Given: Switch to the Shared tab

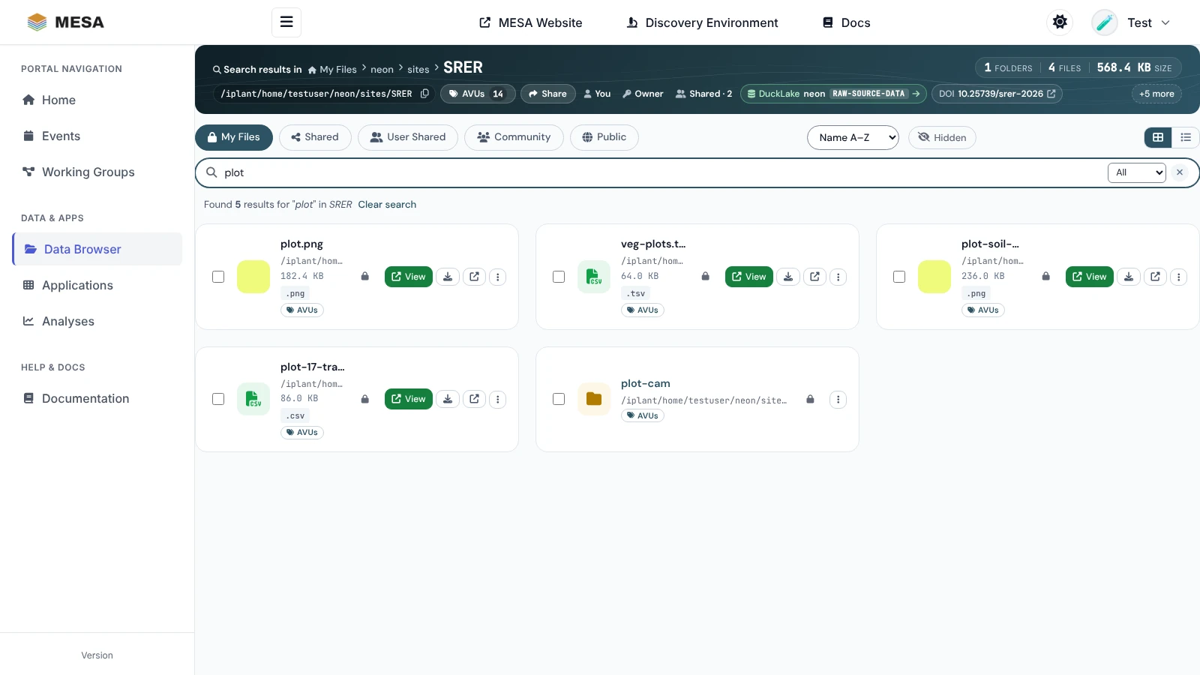Looking at the screenshot, I should 315,137.
